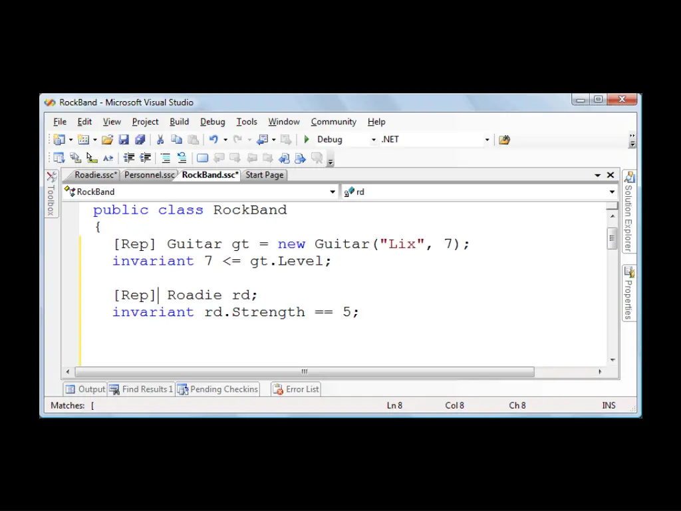Open the Solution Explorer side panel

pos(629,212)
